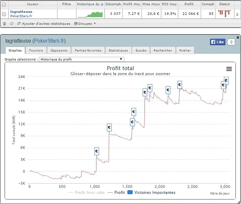Sort by the Profit column header

[189, 4]
